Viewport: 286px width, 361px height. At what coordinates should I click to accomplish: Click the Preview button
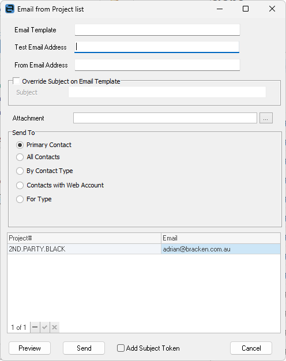tap(30, 348)
